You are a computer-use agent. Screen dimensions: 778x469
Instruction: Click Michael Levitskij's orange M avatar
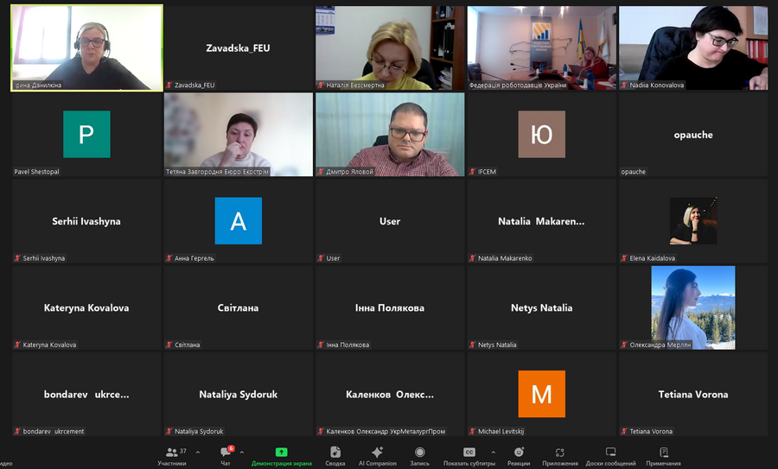(x=541, y=394)
